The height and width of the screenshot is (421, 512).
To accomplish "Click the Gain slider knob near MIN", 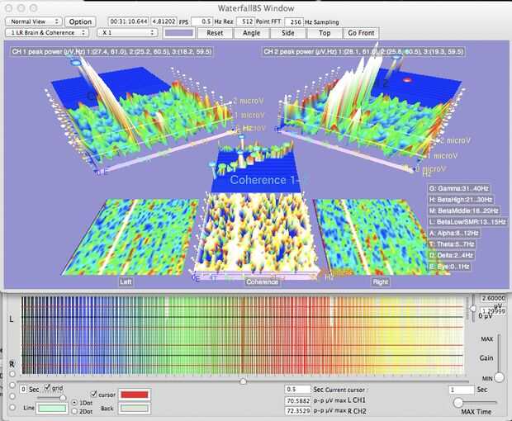I will coord(499,377).
